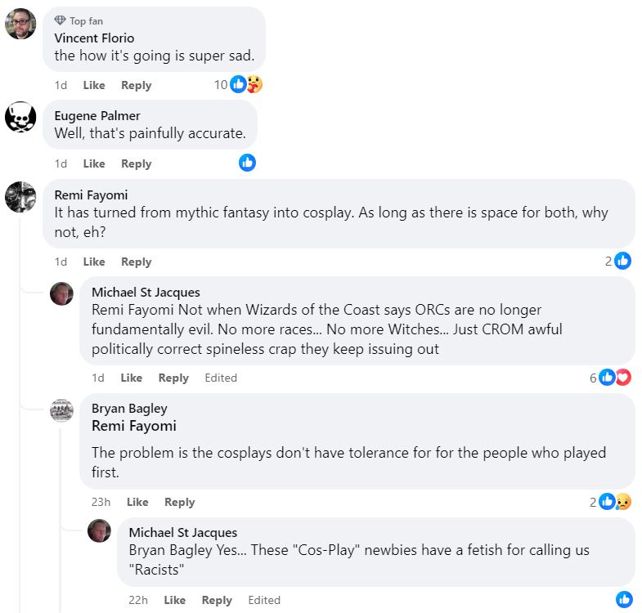This screenshot has width=642, height=613.
Task: Click the Bryan Bagley author name
Action: (x=129, y=409)
